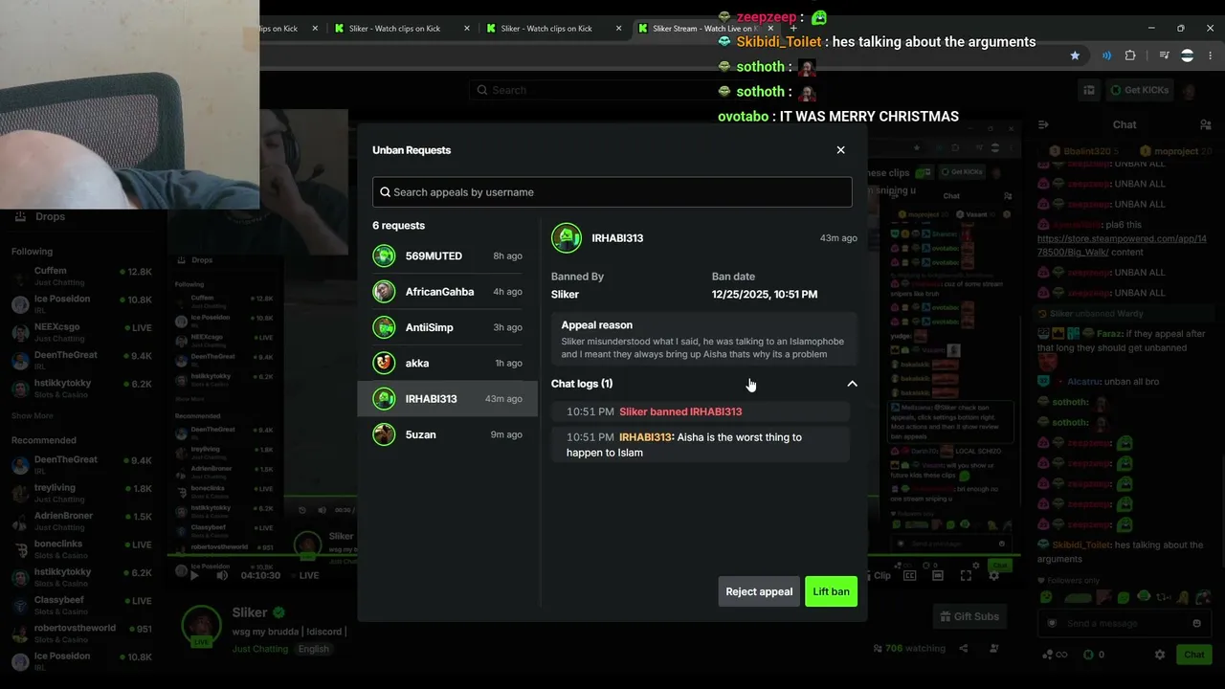The height and width of the screenshot is (689, 1225).
Task: Switch to the second Sliker clips tab
Action: (402, 29)
